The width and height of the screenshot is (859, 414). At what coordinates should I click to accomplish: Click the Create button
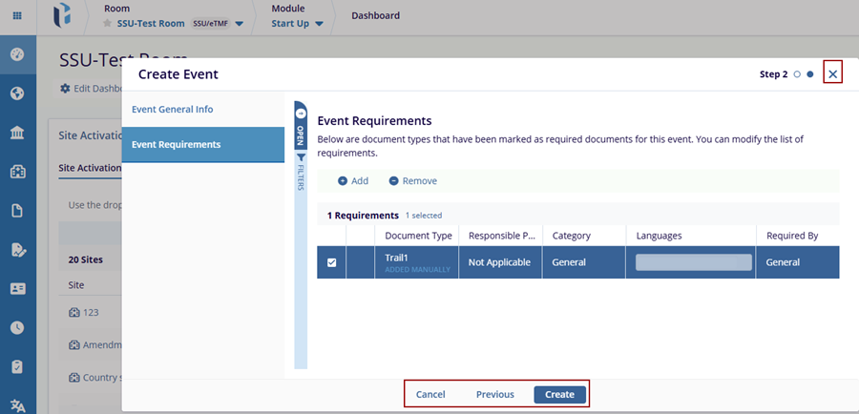[x=559, y=394]
